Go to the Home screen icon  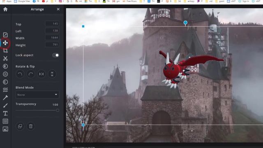tap(5, 9)
